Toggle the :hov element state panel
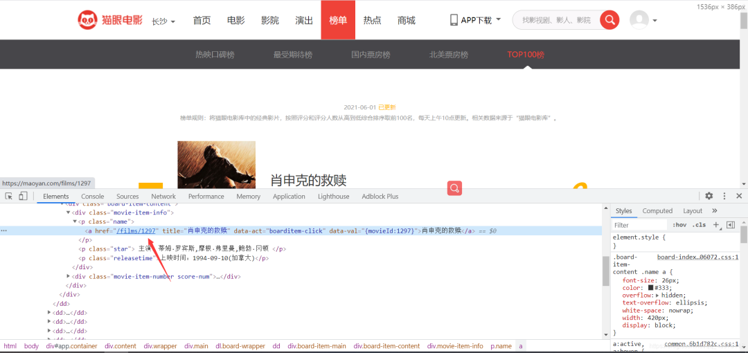The width and height of the screenshot is (748, 353). click(679, 225)
